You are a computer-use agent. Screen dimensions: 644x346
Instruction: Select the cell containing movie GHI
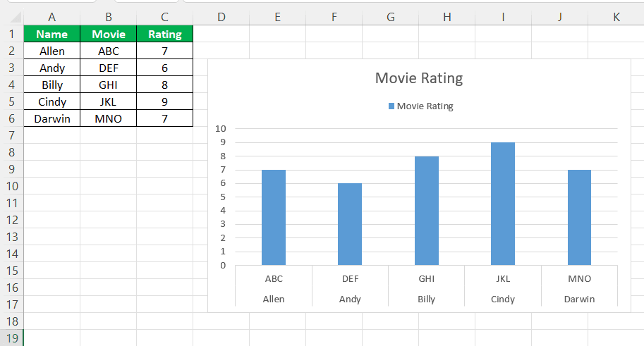pos(109,85)
